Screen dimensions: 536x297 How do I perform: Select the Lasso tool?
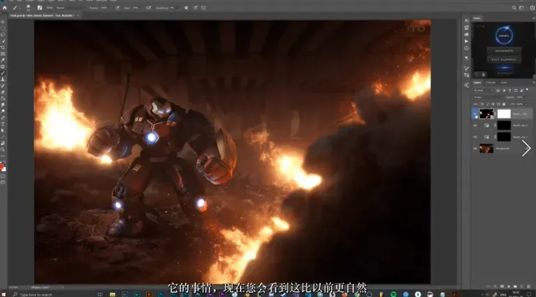click(x=3, y=34)
